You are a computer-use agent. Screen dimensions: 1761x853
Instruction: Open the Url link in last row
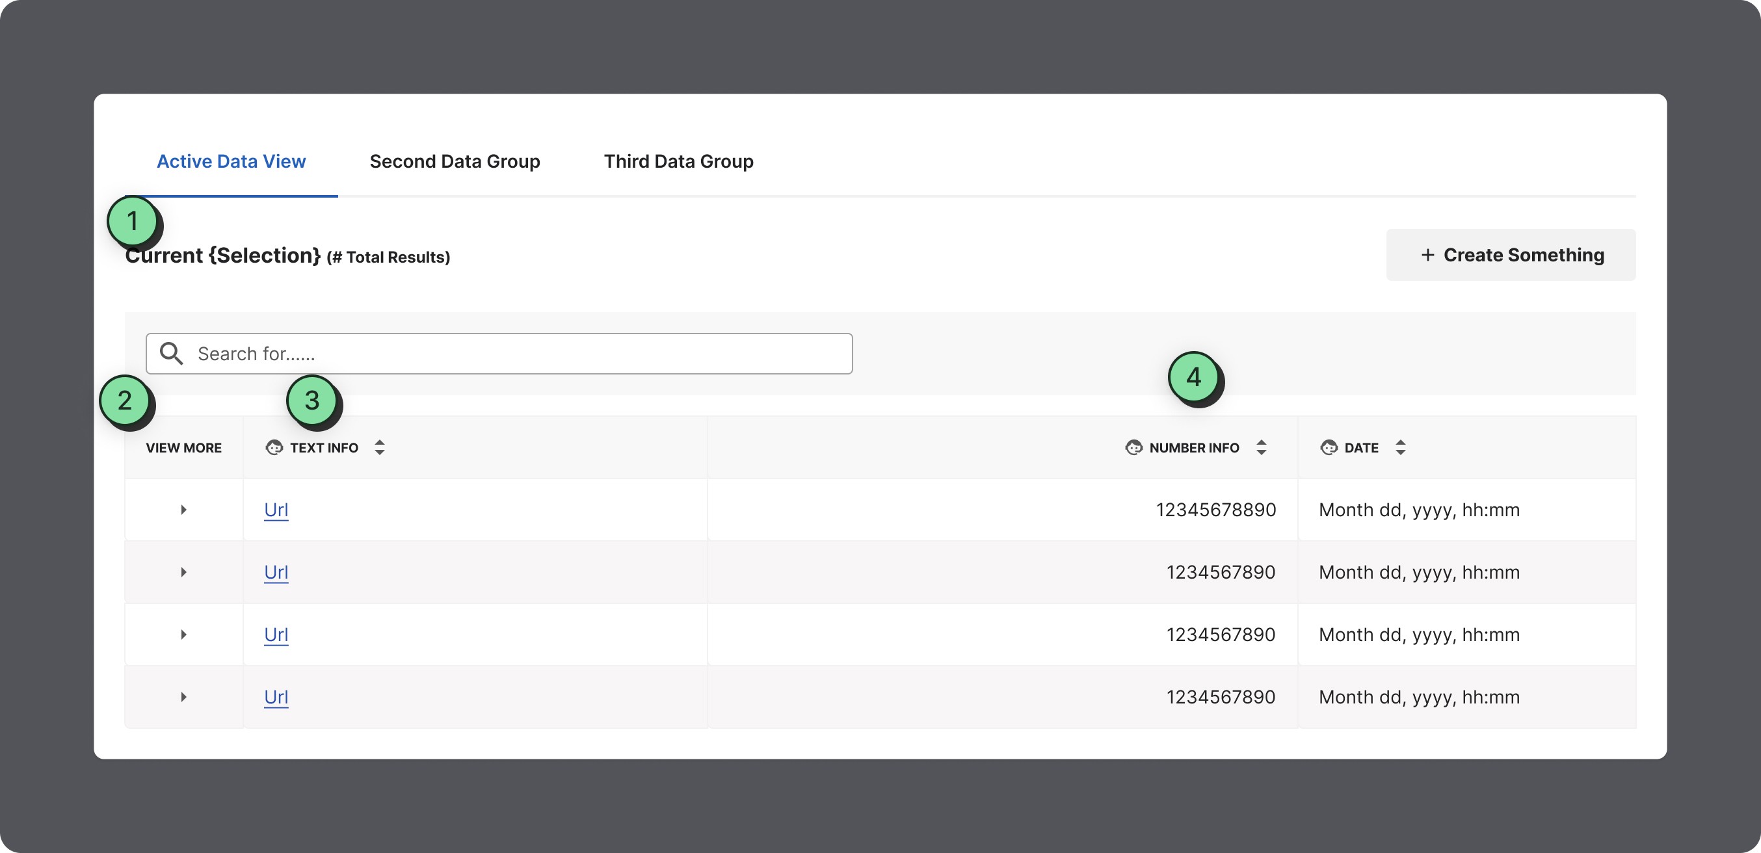click(x=276, y=697)
